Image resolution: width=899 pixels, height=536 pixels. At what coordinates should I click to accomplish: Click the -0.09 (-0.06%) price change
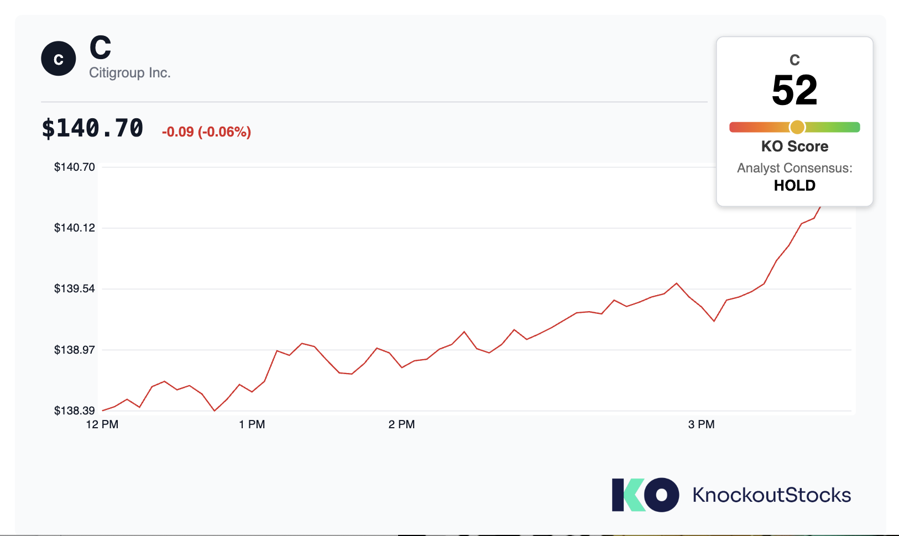tap(206, 132)
